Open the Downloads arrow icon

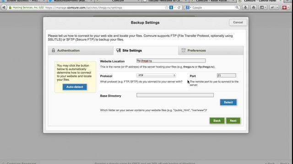(x=245, y=7)
